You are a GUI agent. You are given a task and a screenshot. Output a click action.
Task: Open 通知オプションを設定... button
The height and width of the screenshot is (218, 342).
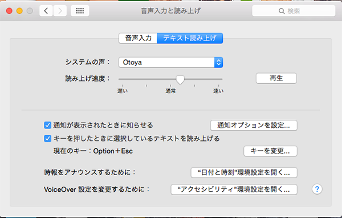[254, 126]
